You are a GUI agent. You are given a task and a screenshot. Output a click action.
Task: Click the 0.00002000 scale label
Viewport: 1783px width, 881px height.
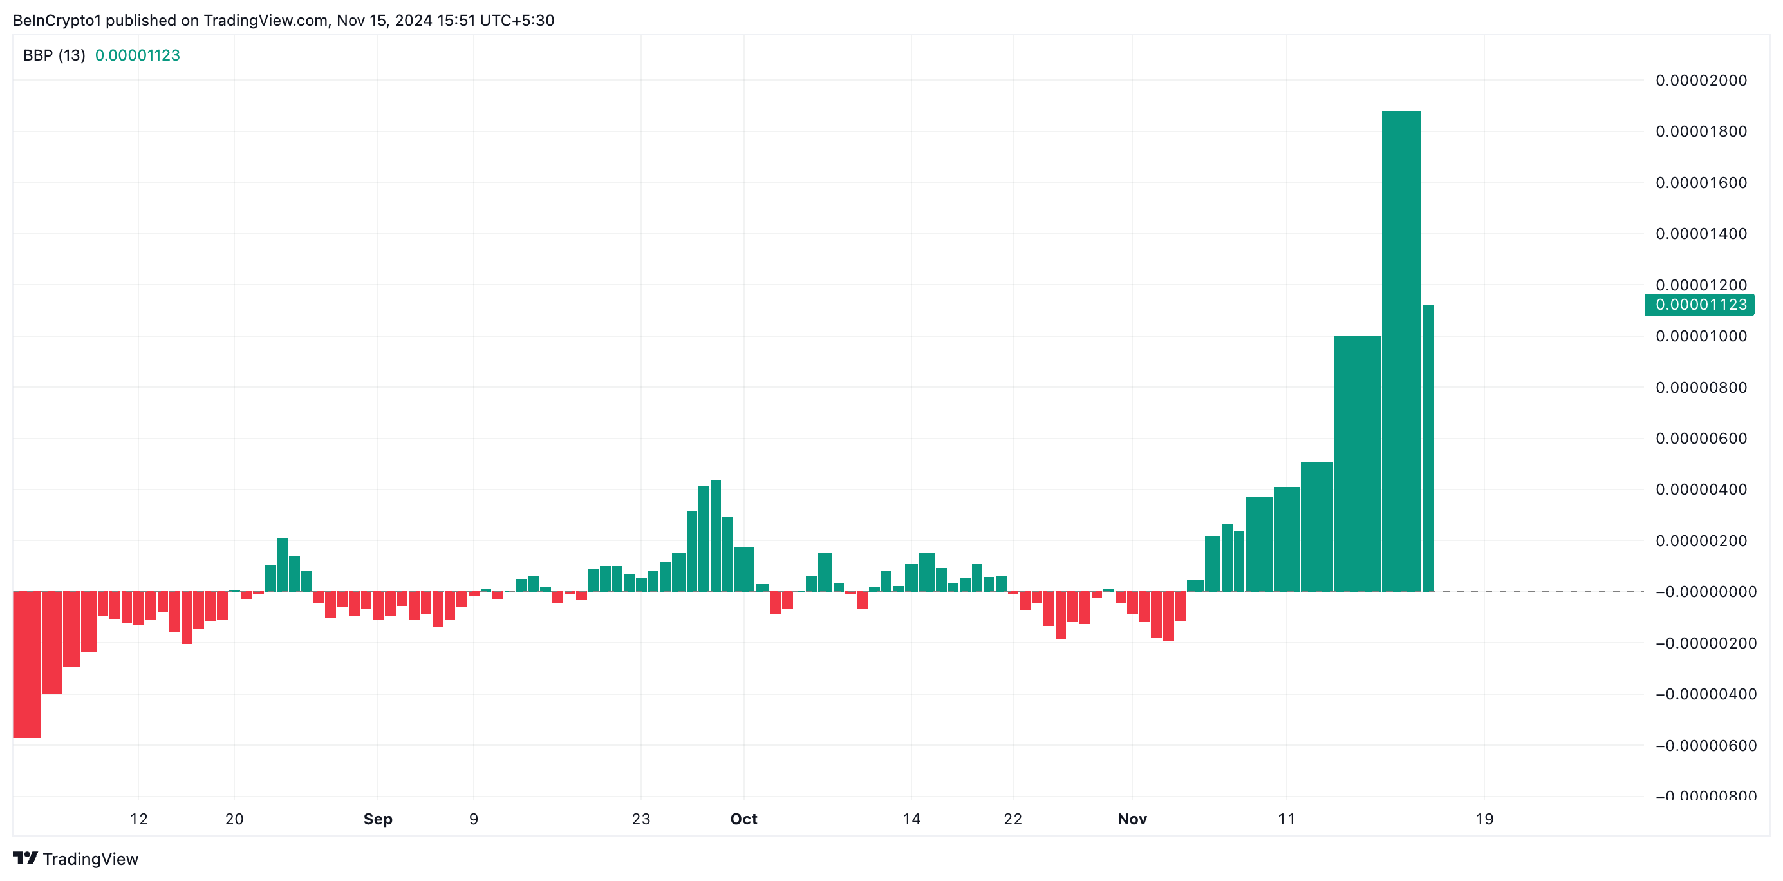click(x=1701, y=81)
